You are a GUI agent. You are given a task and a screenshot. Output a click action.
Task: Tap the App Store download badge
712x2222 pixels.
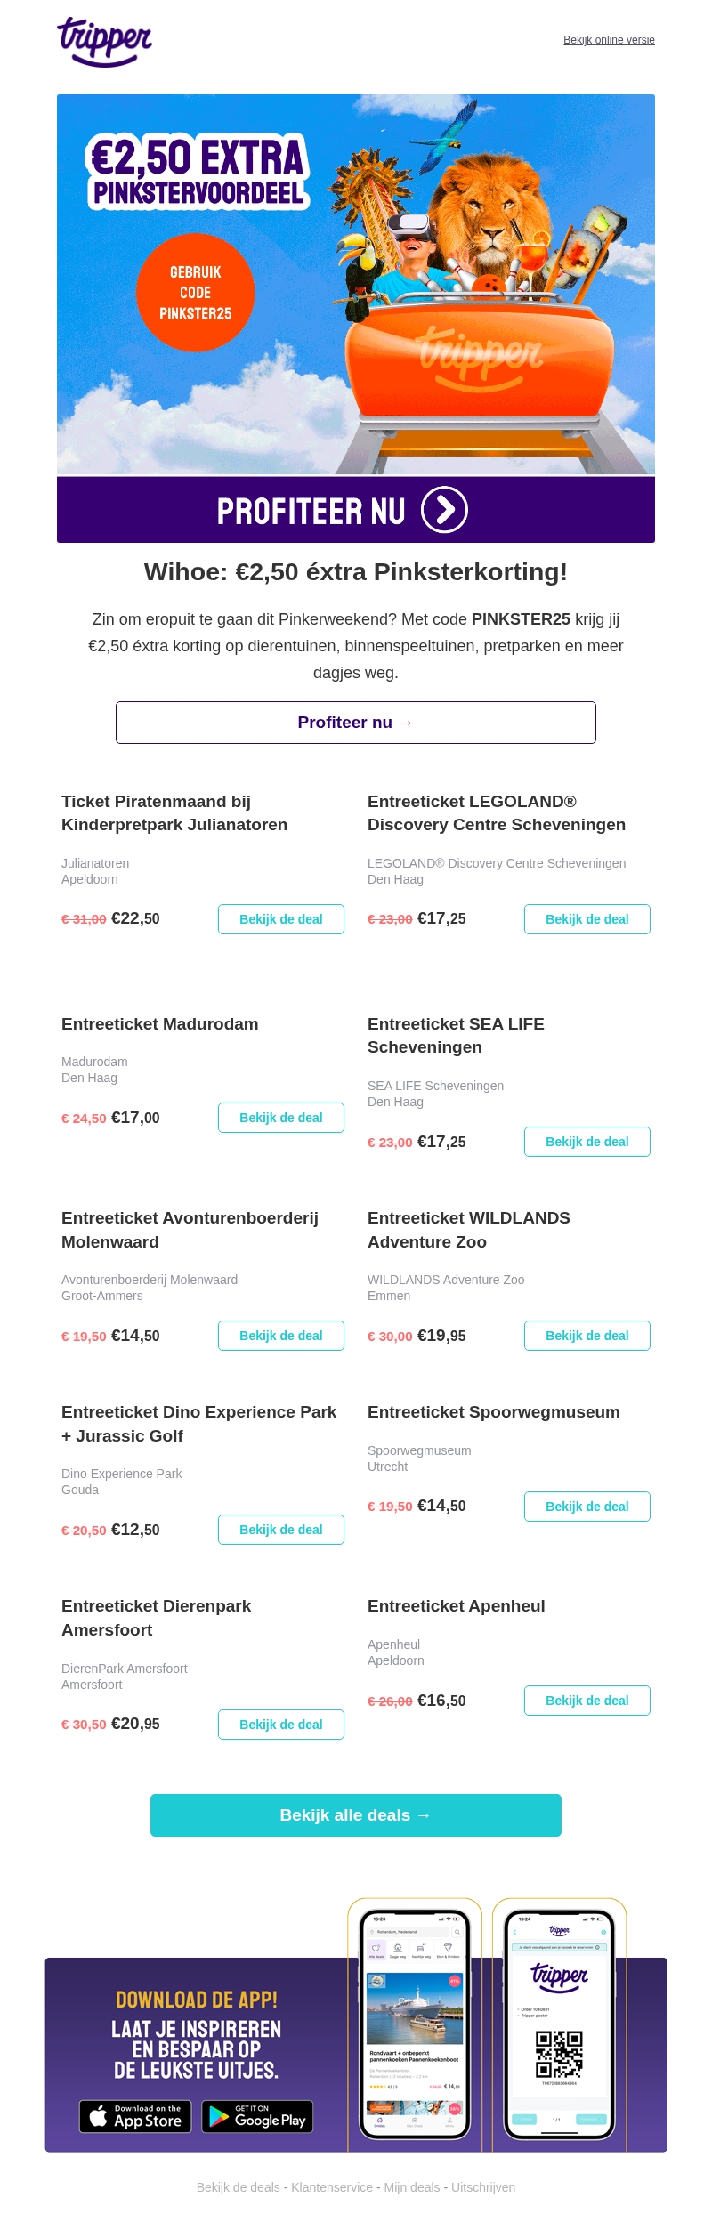[135, 2116]
